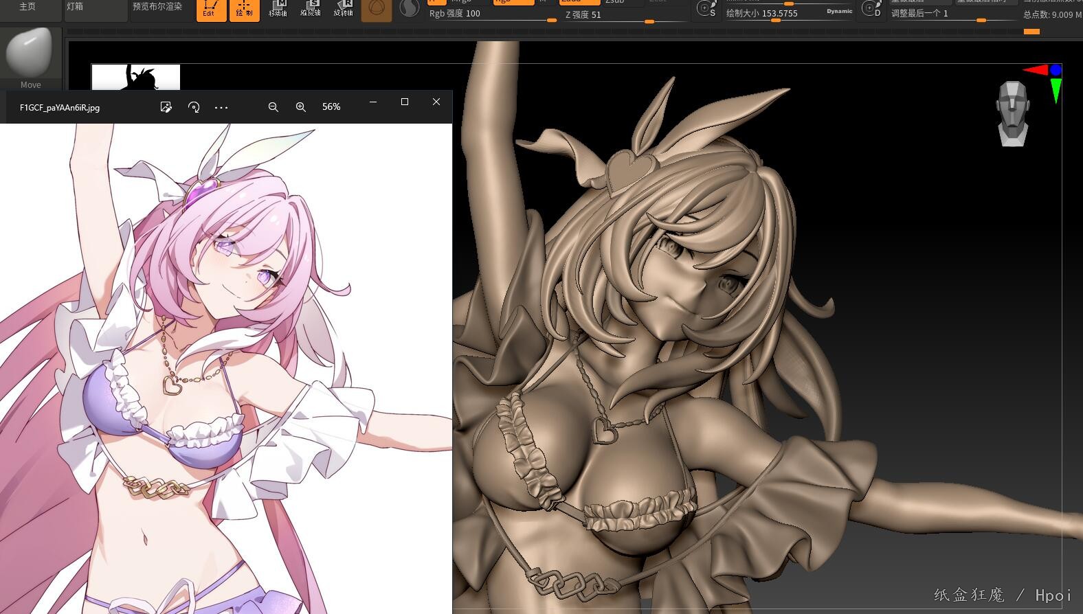
Task: Open the 56% zoom level control
Action: tap(331, 107)
